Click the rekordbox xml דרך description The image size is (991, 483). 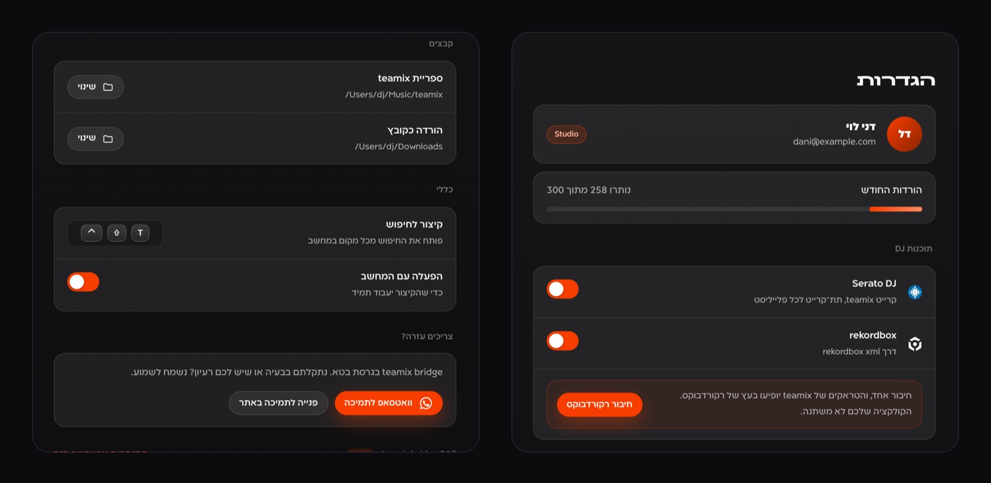[859, 352]
